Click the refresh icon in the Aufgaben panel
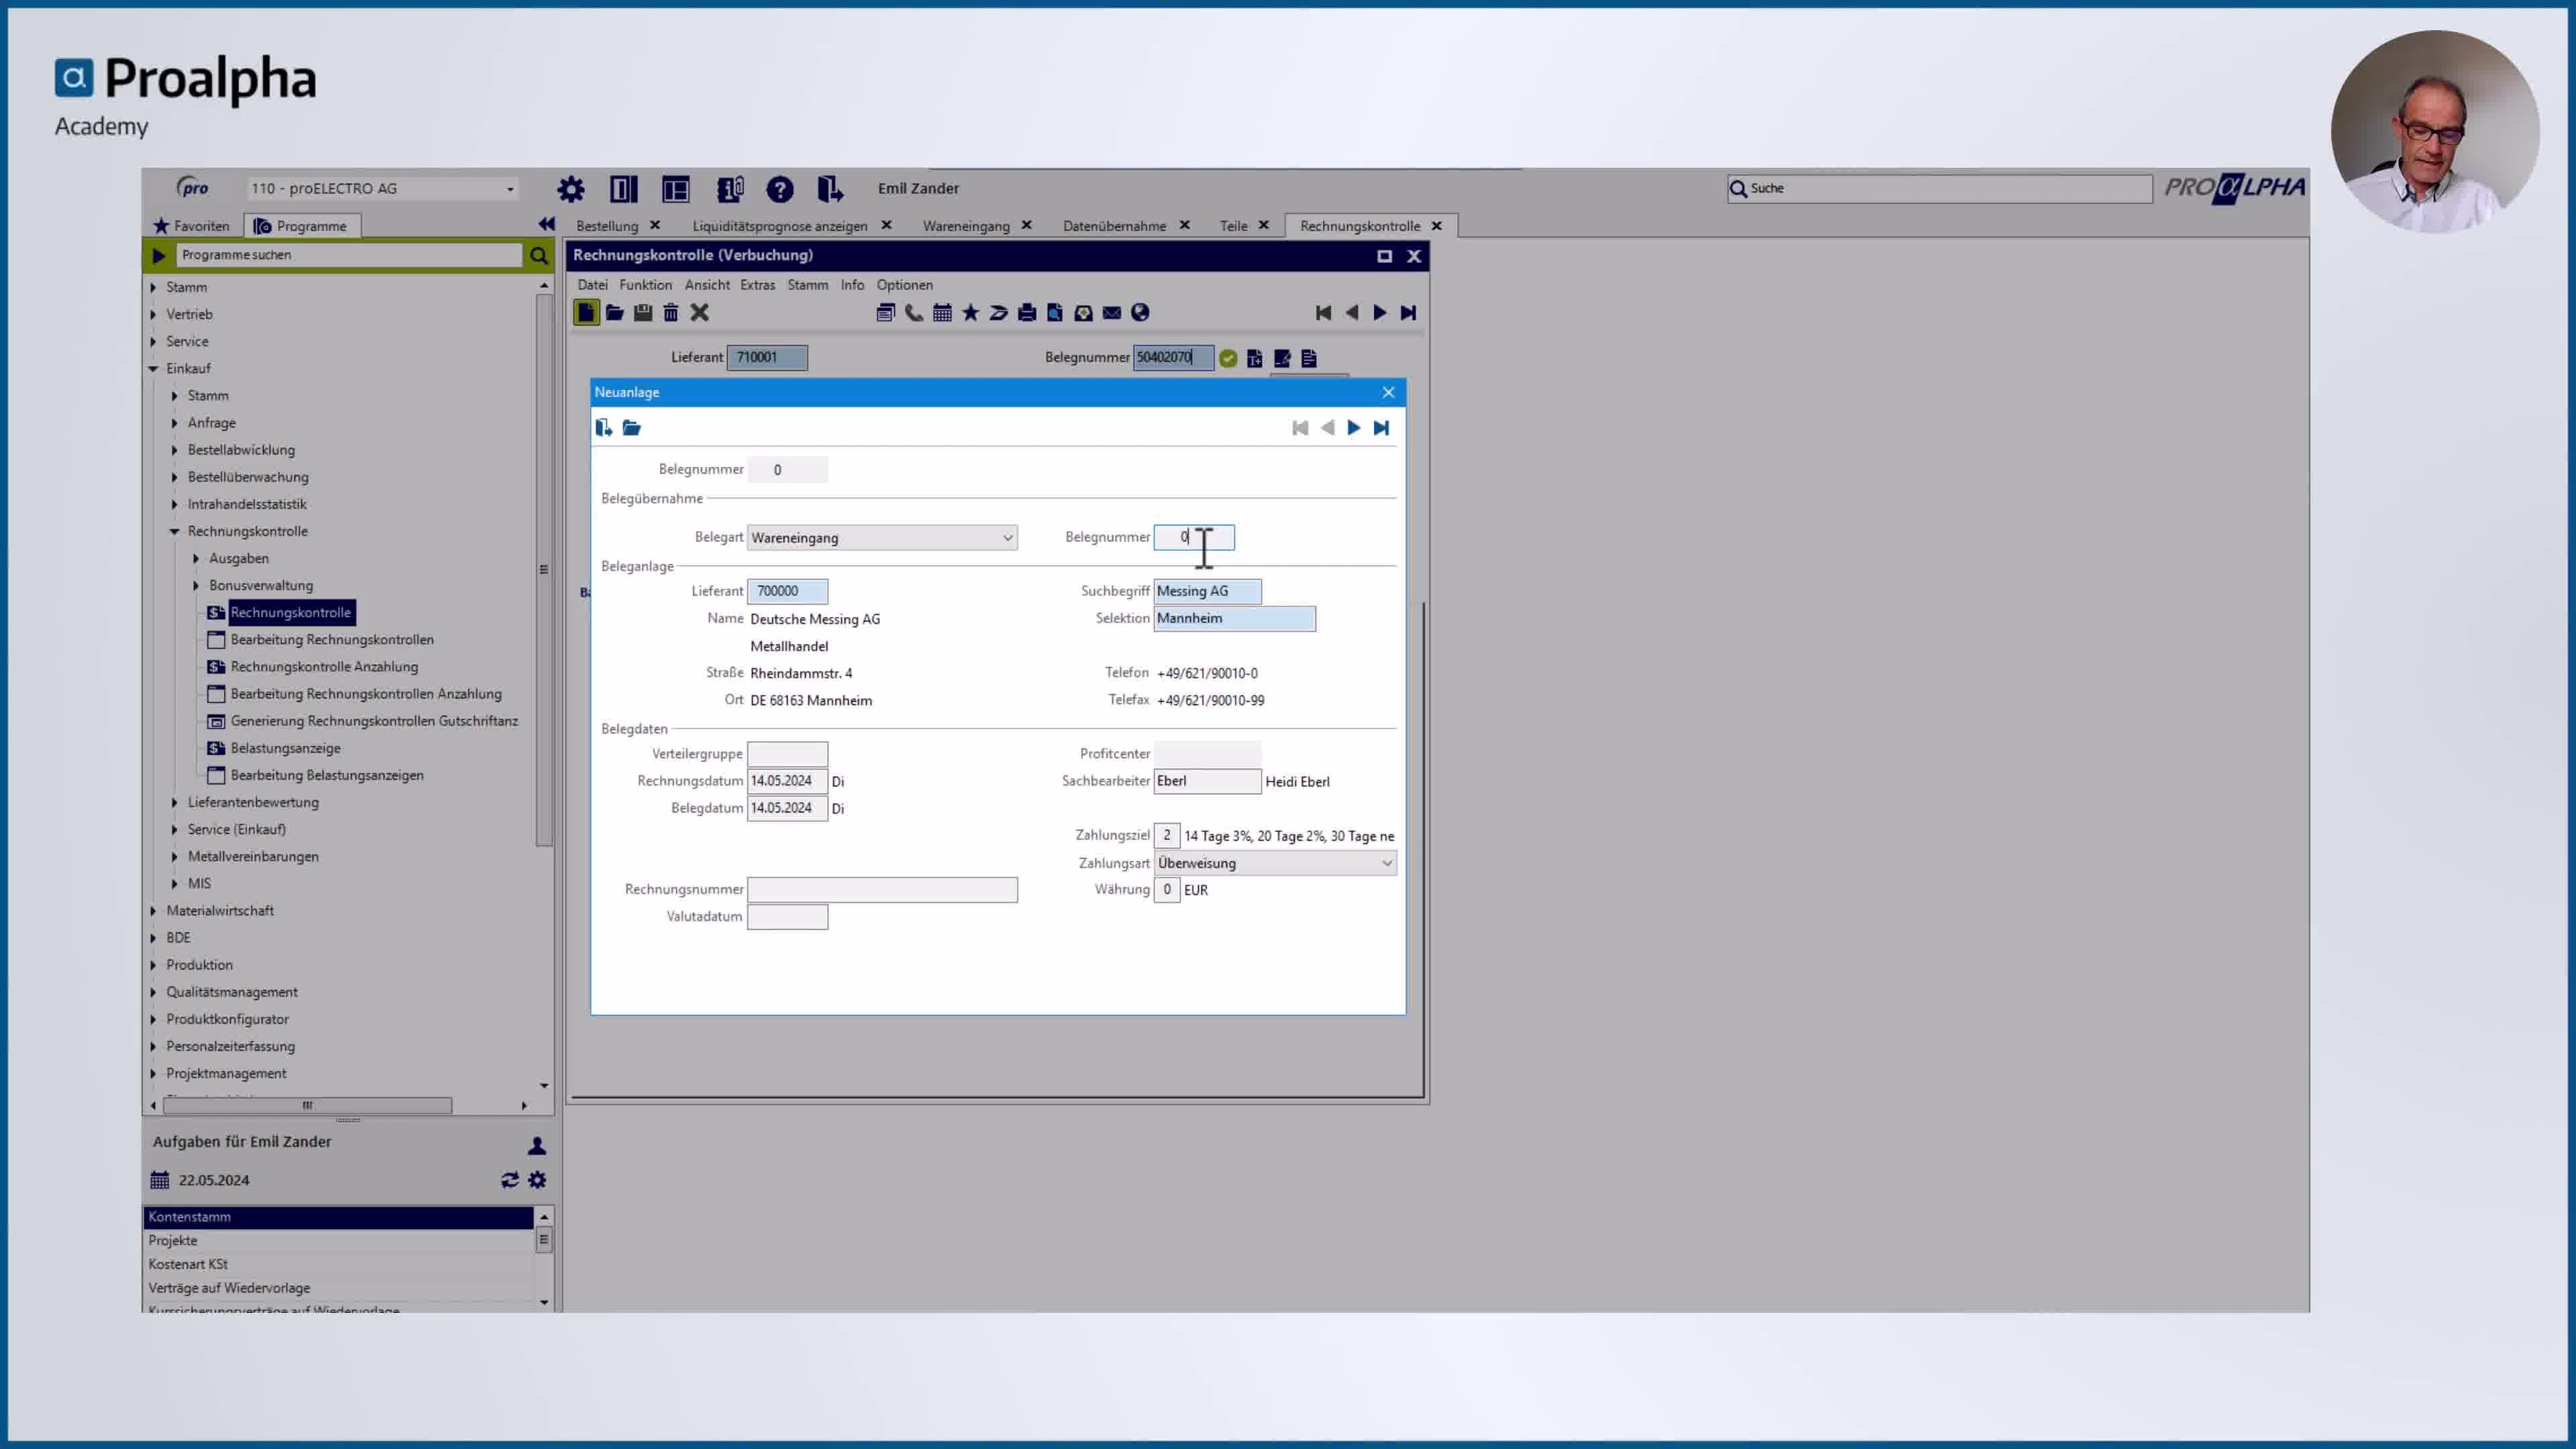The image size is (2576, 1449). pyautogui.click(x=510, y=1180)
